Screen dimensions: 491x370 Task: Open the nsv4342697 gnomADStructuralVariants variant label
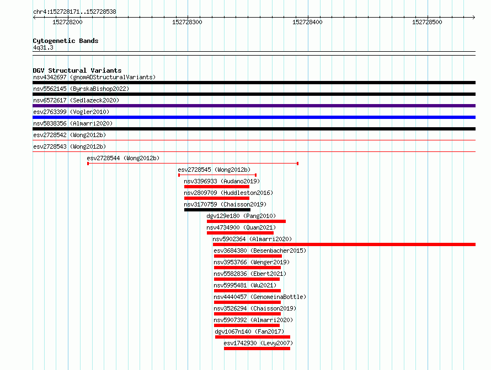coord(94,77)
